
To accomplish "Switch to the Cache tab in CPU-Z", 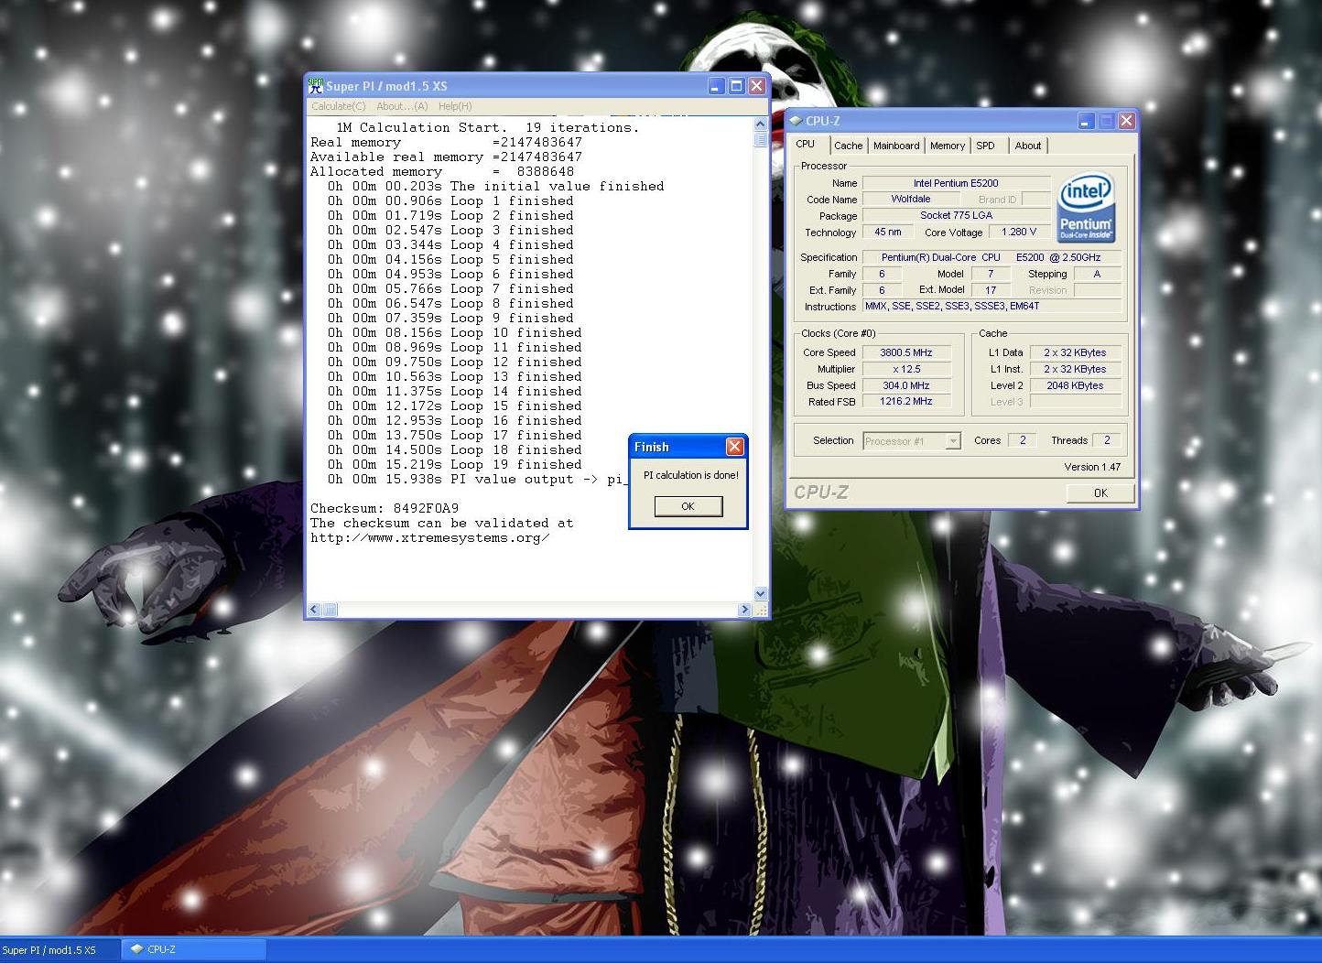I will (849, 146).
